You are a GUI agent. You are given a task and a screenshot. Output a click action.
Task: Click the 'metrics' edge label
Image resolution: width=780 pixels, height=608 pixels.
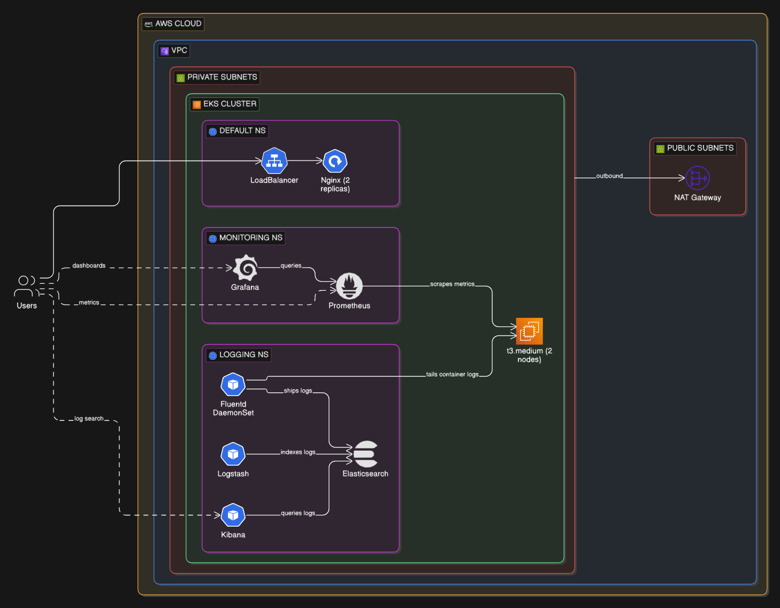pos(89,302)
